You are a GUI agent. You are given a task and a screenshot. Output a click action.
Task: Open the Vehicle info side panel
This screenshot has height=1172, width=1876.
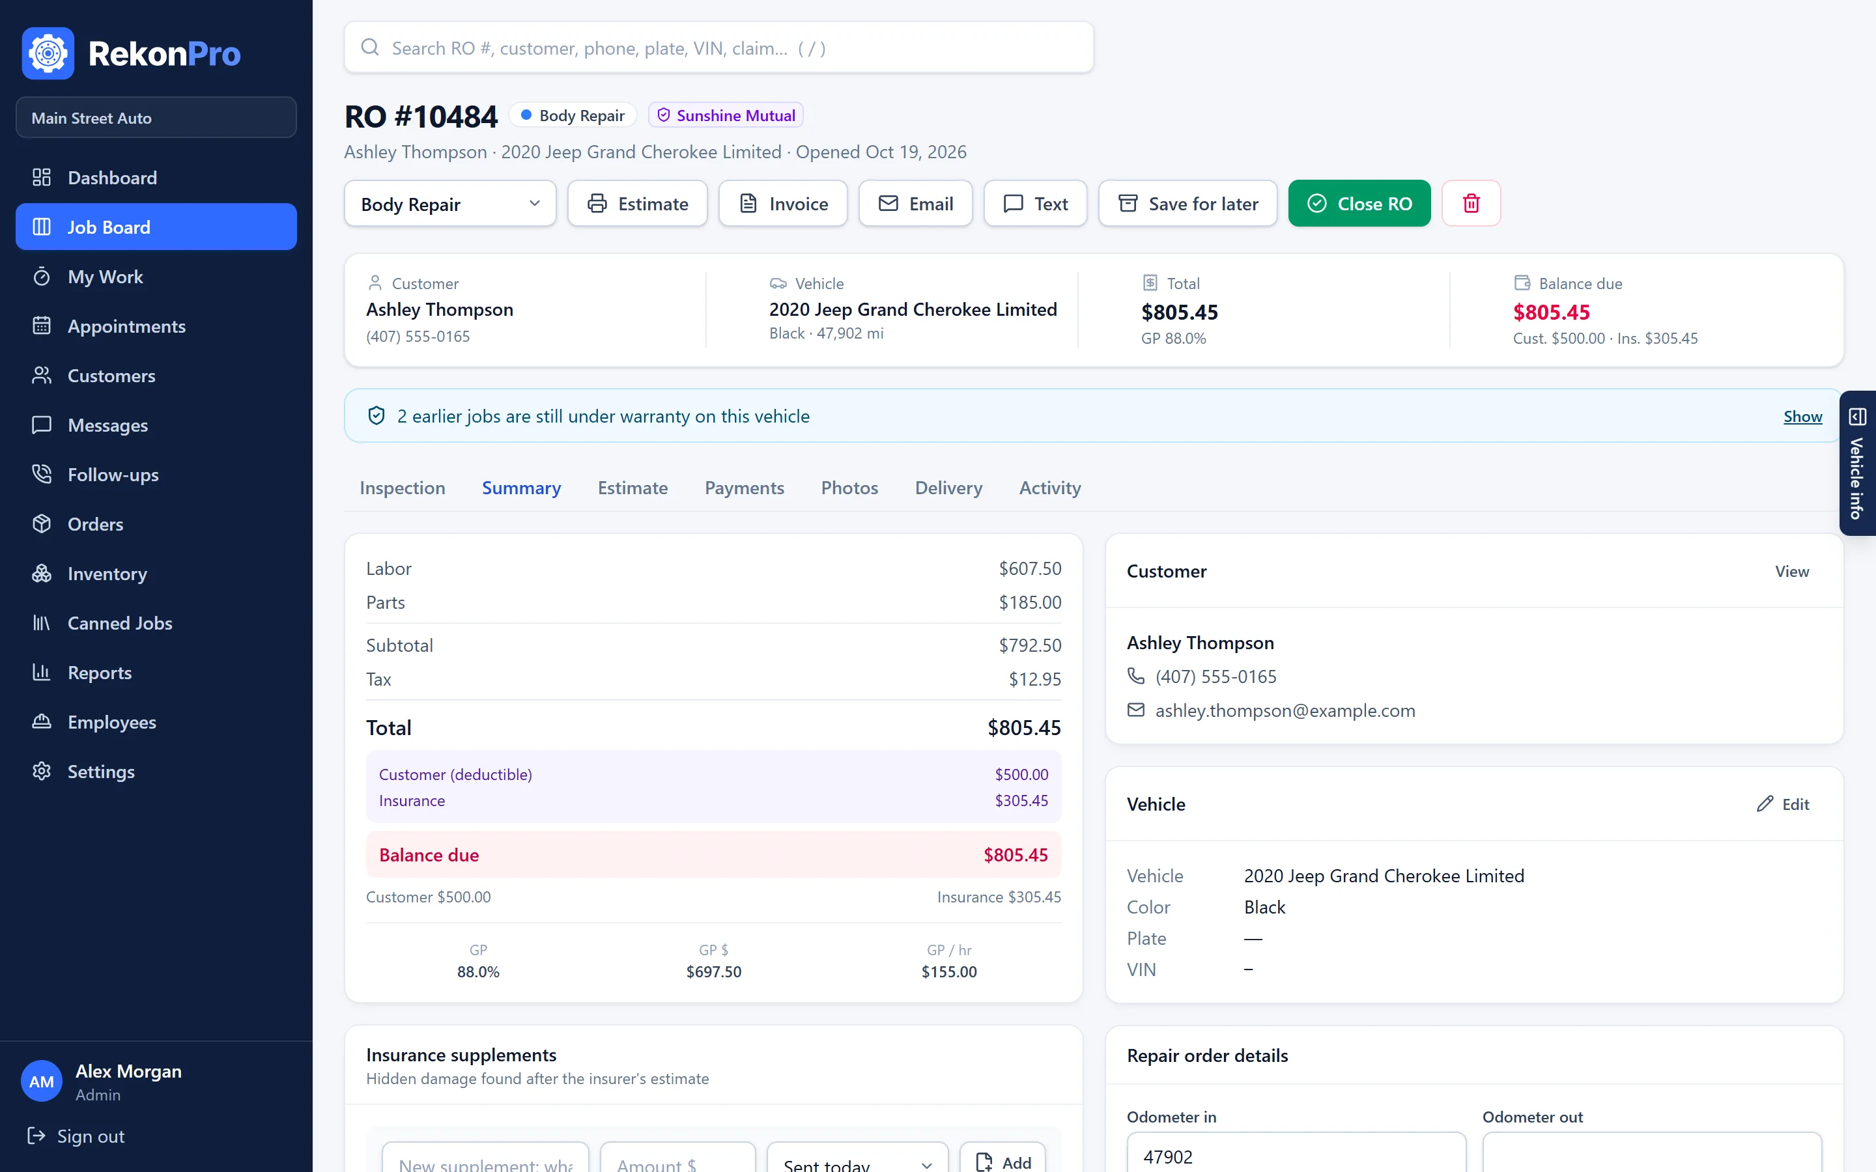(x=1857, y=463)
